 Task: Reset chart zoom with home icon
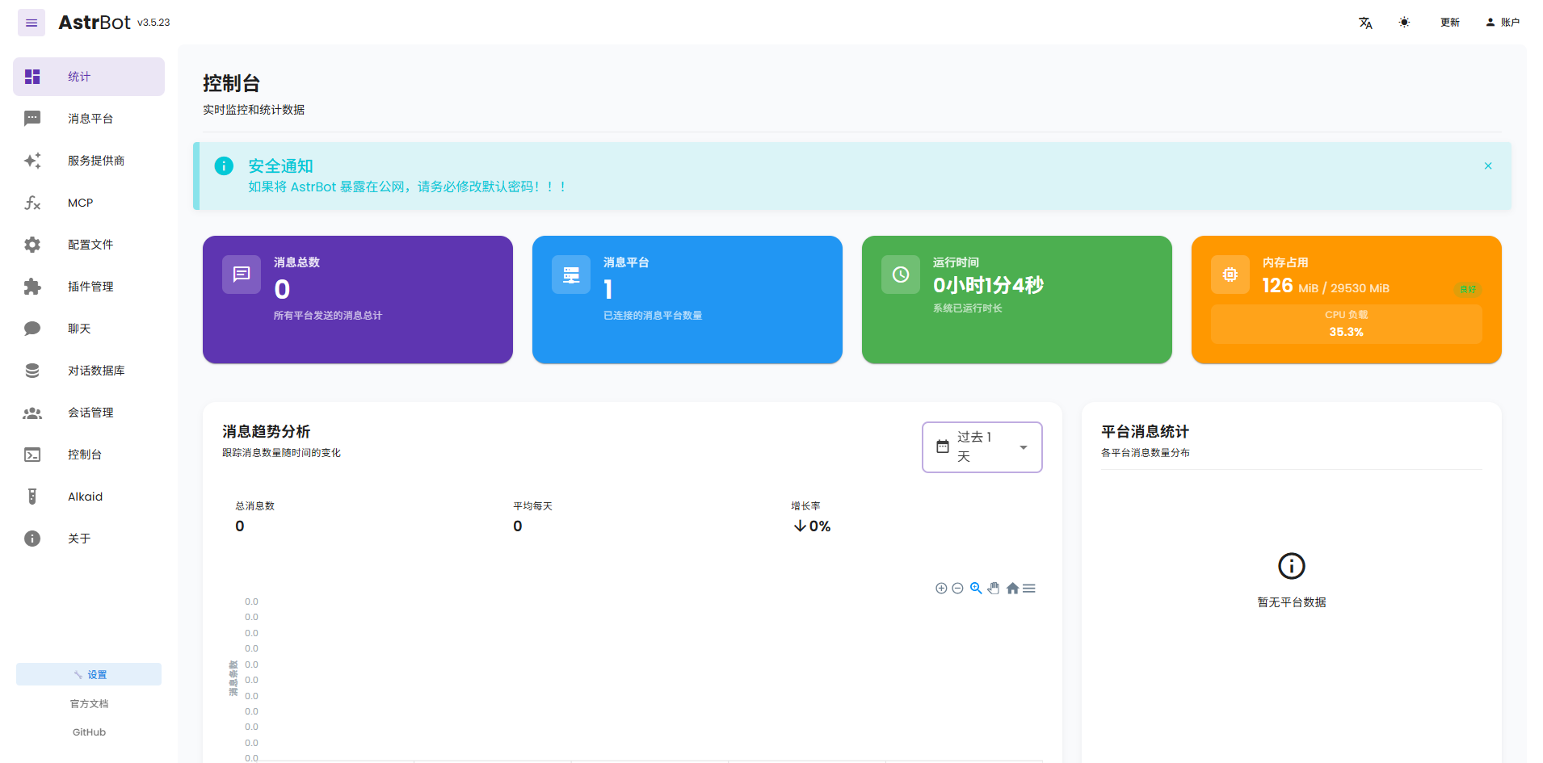[x=1012, y=589]
